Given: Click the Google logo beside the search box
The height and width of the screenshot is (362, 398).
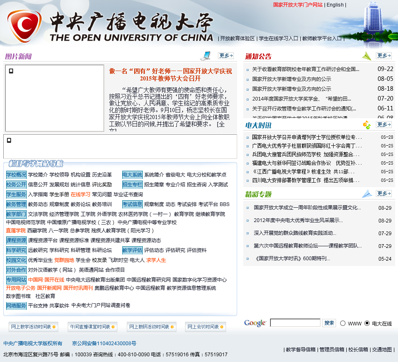Looking at the screenshot, I should [255, 323].
